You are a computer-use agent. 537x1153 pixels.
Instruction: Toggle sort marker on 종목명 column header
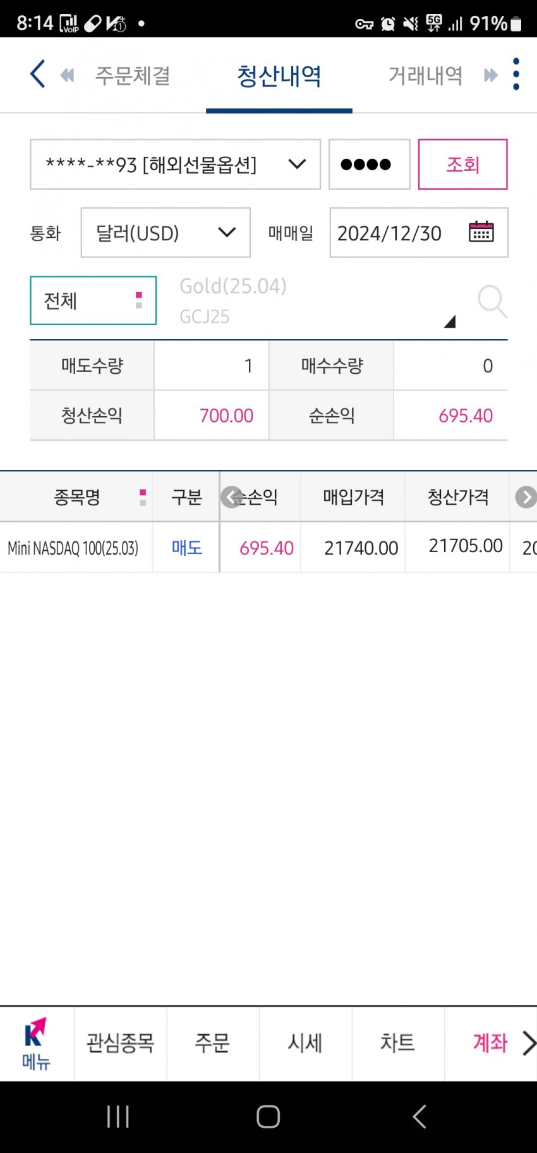(143, 497)
